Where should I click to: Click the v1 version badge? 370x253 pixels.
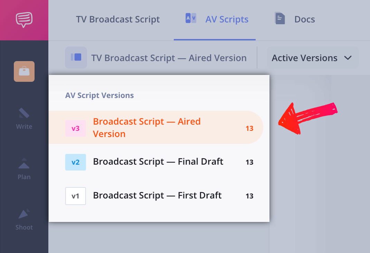[76, 196]
